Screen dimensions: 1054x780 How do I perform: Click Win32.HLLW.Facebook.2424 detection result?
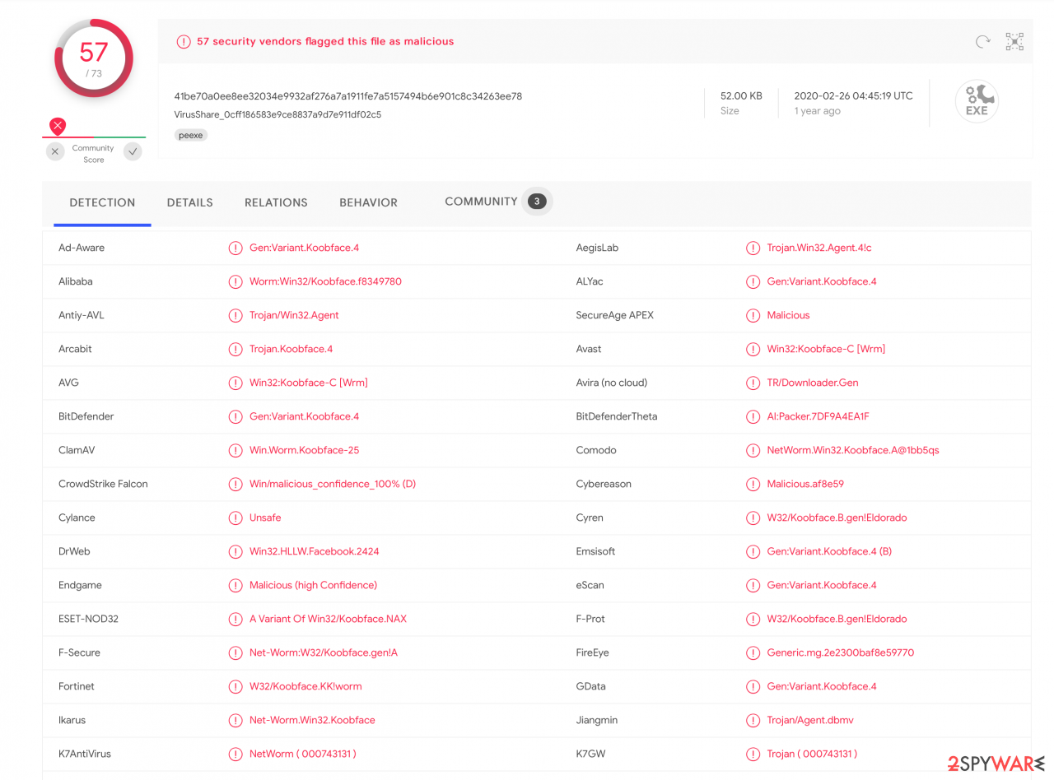pos(314,551)
